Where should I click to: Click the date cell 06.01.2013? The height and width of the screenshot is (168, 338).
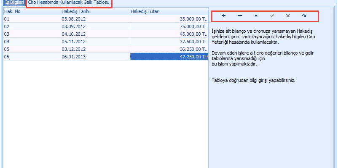(x=95, y=57)
